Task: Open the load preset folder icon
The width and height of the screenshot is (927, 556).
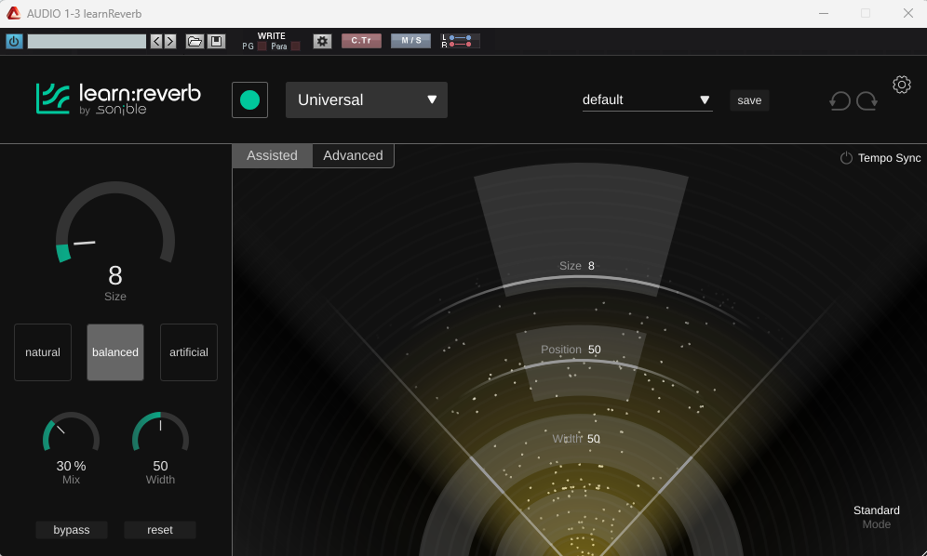Action: 195,41
